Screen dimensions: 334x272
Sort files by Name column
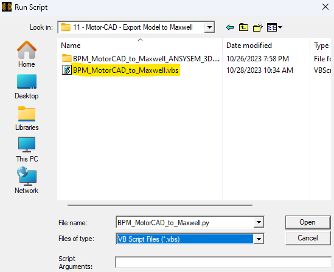[139, 46]
